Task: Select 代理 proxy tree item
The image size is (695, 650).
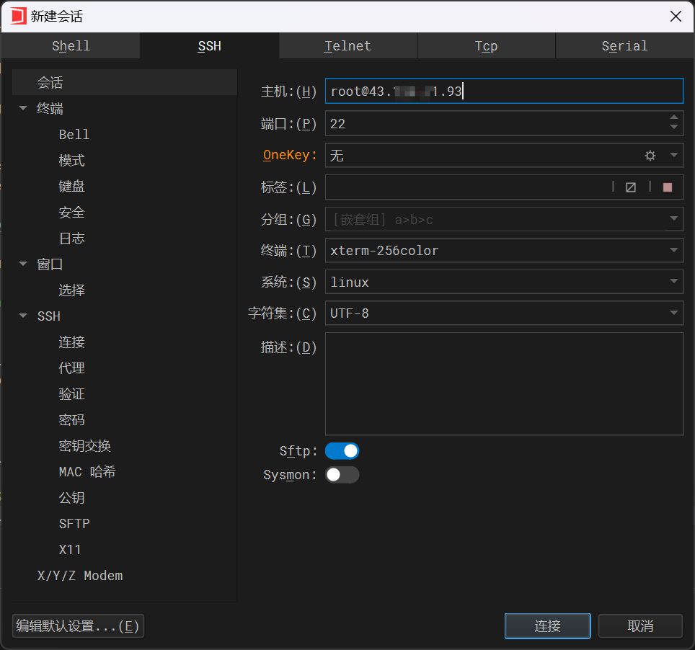Action: tap(71, 368)
